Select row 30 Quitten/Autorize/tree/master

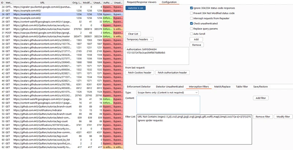62,29
